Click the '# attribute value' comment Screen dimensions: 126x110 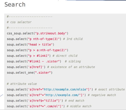click(x=22, y=84)
